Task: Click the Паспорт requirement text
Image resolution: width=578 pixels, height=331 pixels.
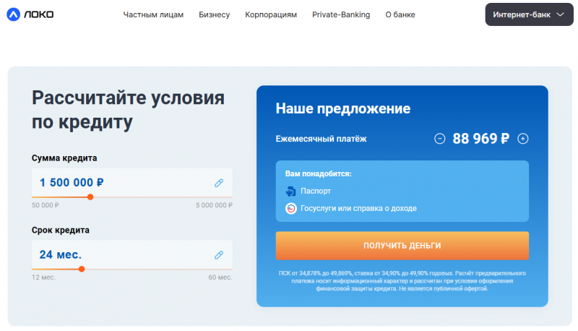Action: click(316, 191)
